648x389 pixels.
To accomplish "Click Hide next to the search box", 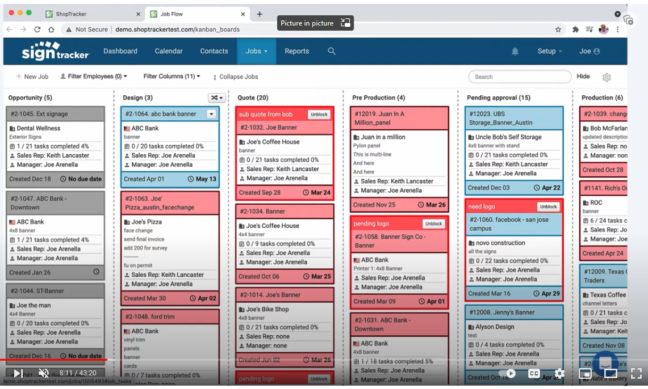I will [583, 77].
